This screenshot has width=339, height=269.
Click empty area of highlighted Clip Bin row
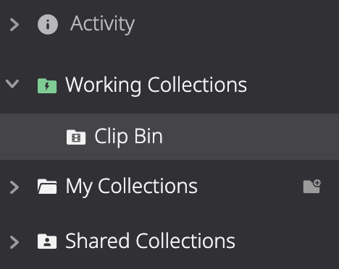point(251,137)
